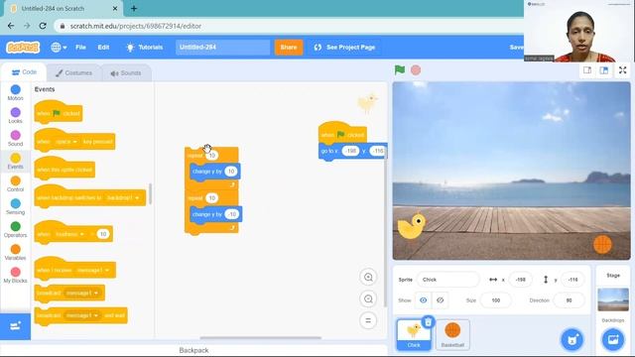This screenshot has height=357, width=635.
Task: Click the Choose a Backdrop button
Action: point(613,339)
